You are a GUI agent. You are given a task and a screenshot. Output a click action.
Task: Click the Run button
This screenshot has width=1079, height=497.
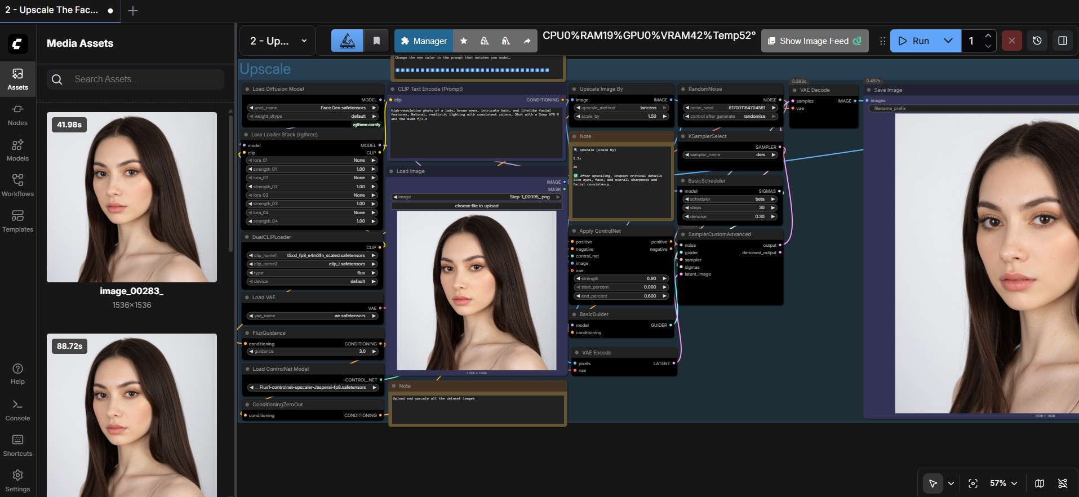pos(913,41)
